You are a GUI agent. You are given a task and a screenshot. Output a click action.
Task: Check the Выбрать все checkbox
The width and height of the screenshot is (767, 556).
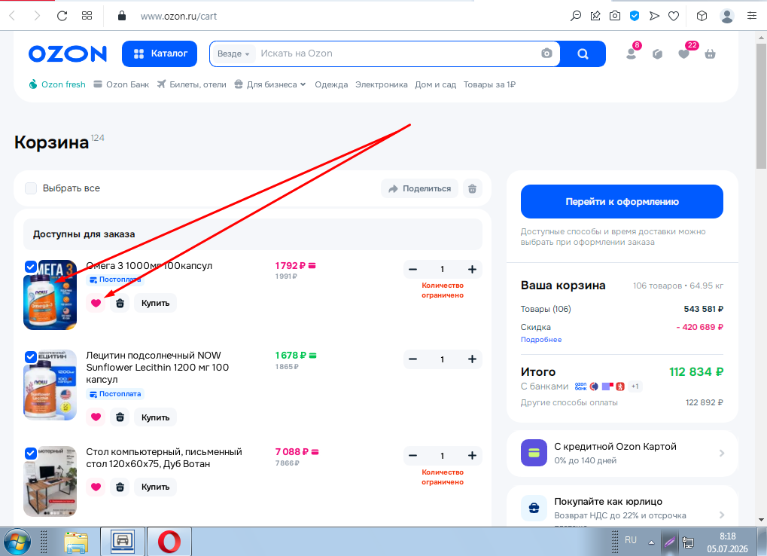(x=31, y=188)
